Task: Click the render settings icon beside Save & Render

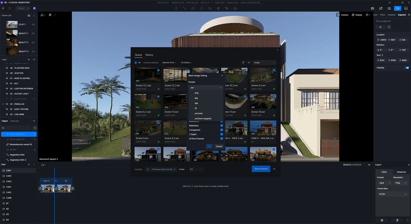Action: coord(274,169)
